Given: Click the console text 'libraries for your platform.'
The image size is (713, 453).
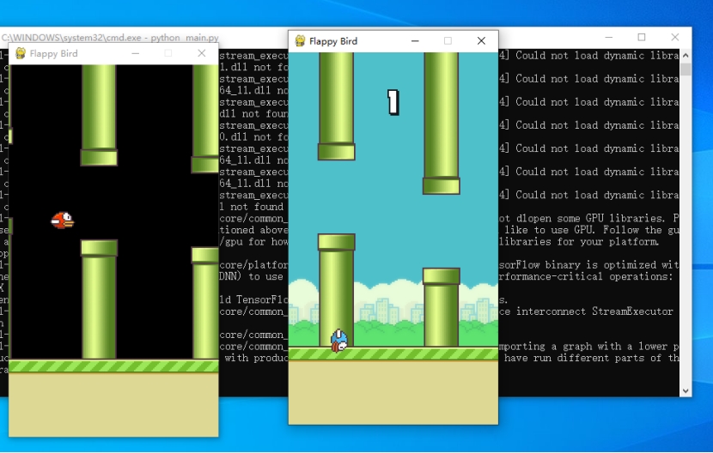Looking at the screenshot, I should [579, 241].
